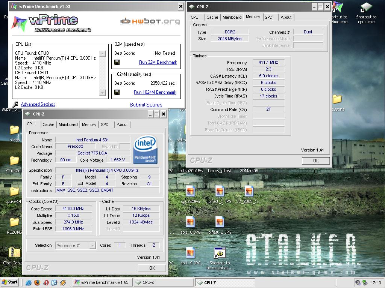Click the Submit Scores link

146,105
